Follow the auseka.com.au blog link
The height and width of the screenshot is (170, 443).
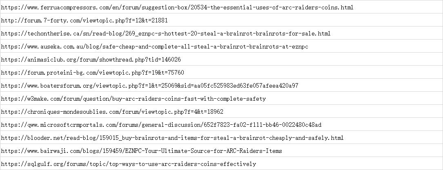click(155, 46)
